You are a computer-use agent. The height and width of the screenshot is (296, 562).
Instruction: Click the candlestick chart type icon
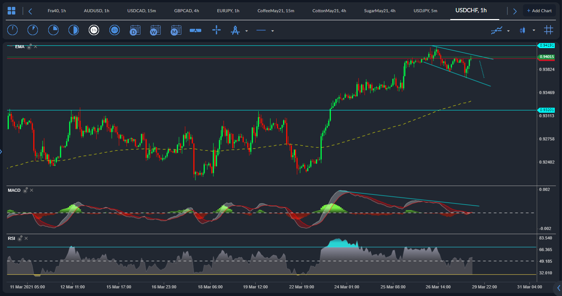click(x=523, y=31)
